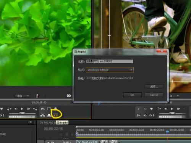Click the Export Frame icon circled in yellow

[56, 115]
